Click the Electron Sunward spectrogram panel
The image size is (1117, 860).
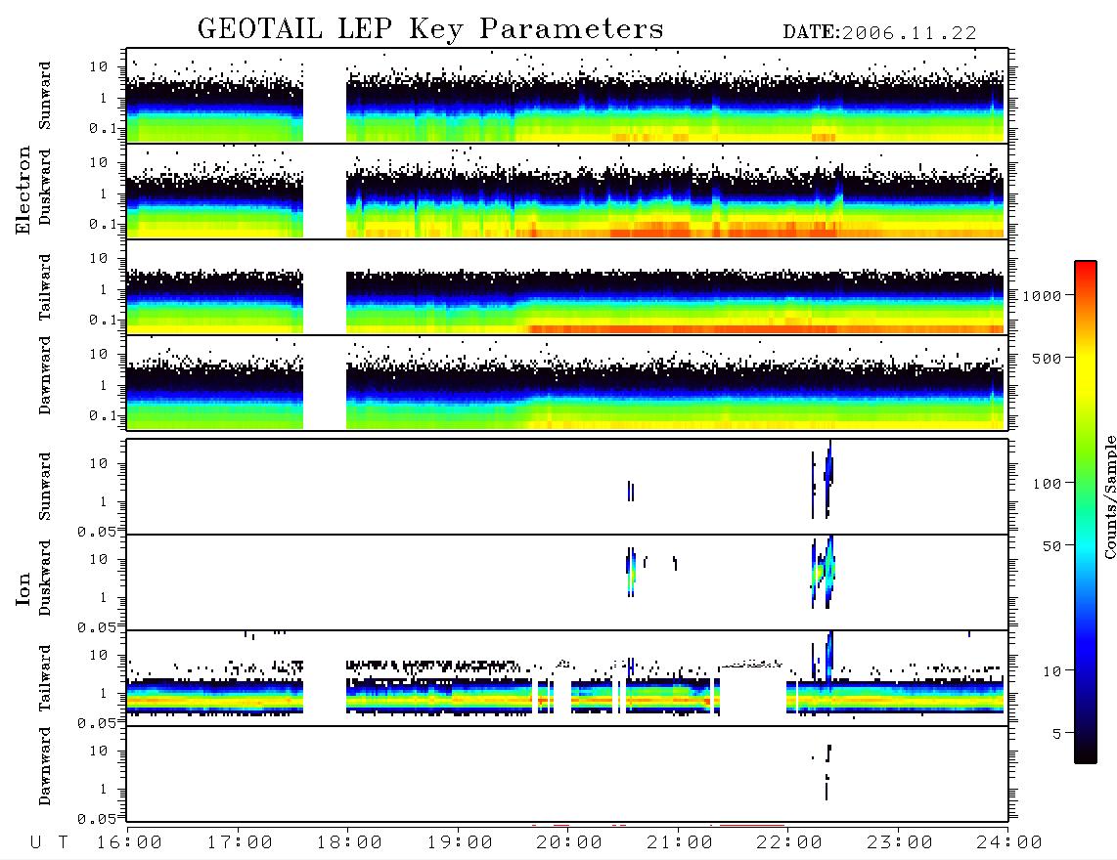click(x=567, y=96)
